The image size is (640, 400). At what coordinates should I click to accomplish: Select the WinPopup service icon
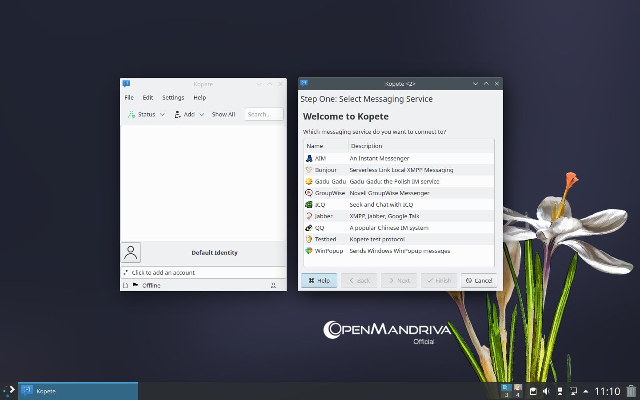[x=309, y=251]
